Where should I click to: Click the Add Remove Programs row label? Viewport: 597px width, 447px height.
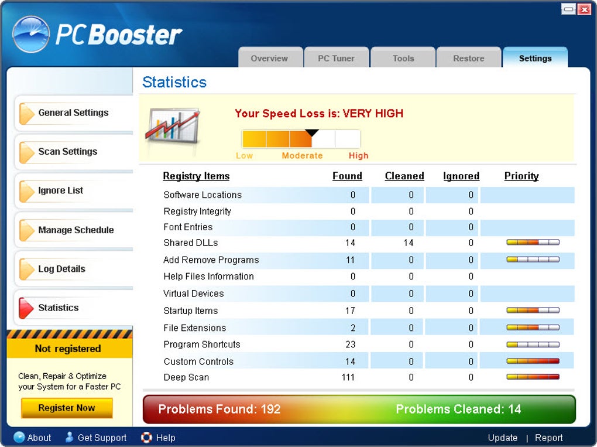point(211,260)
